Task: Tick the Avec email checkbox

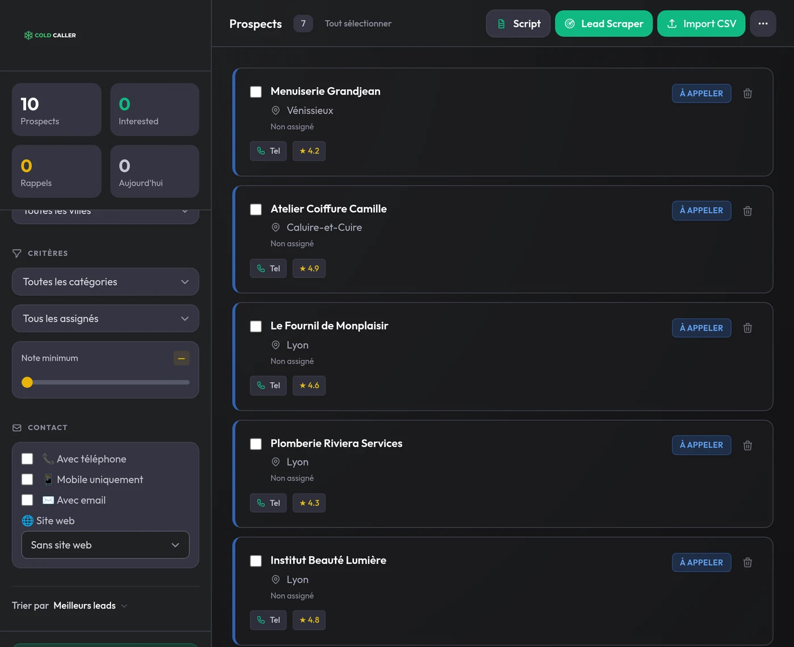Action: pyautogui.click(x=27, y=500)
